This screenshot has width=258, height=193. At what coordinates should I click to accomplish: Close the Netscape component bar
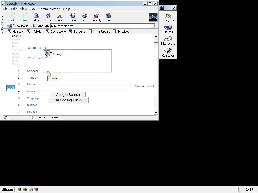(x=174, y=8)
